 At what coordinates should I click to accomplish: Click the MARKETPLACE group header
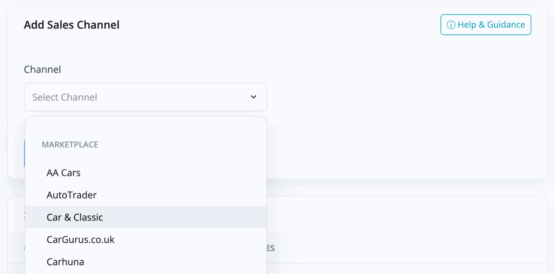point(70,145)
